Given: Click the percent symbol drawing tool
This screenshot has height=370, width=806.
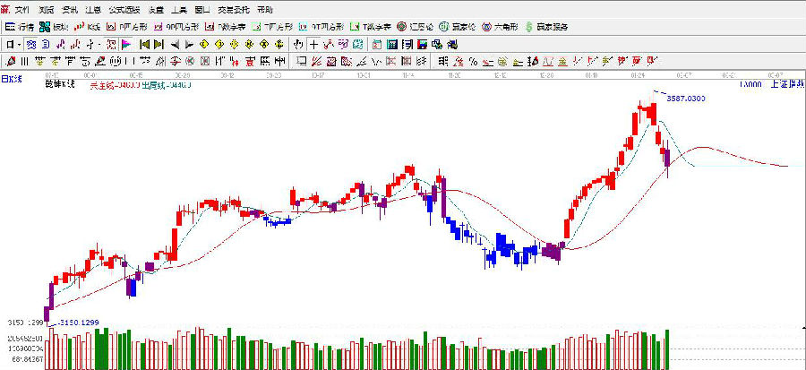Looking at the screenshot, I should coord(472,61).
